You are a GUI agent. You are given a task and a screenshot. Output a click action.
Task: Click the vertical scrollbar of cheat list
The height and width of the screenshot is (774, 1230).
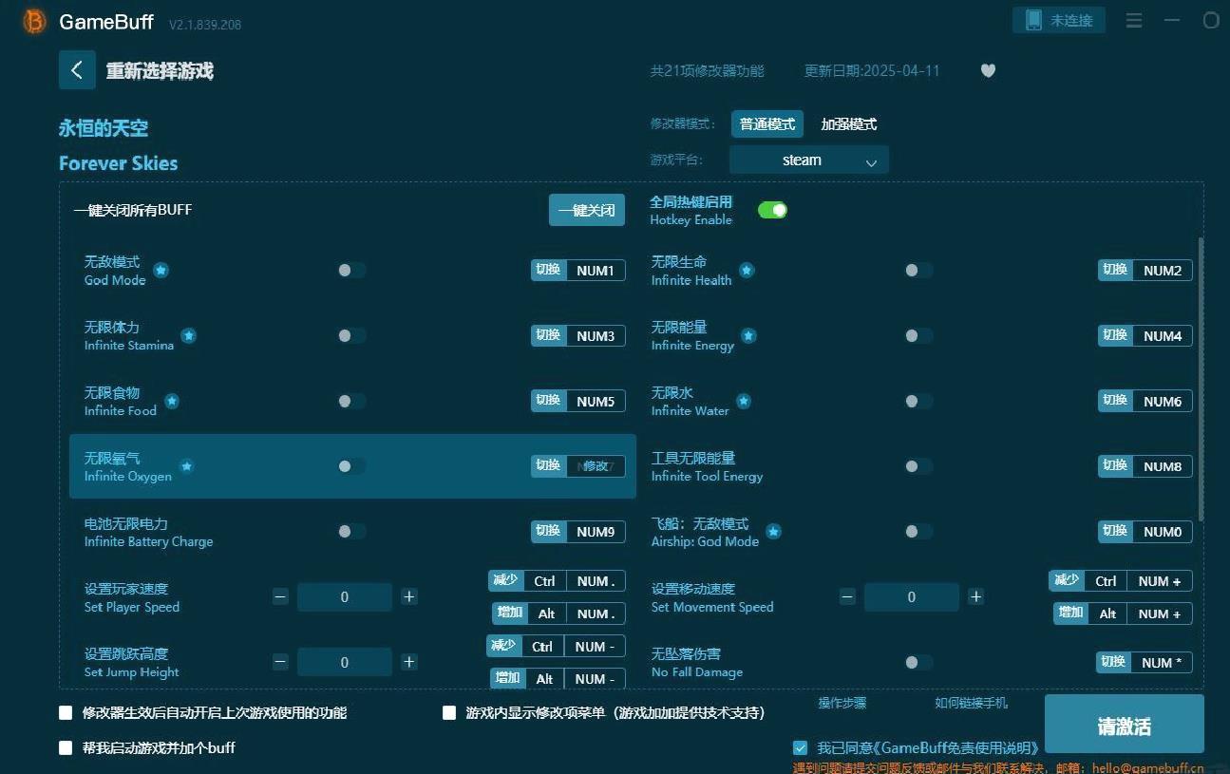point(1201,380)
